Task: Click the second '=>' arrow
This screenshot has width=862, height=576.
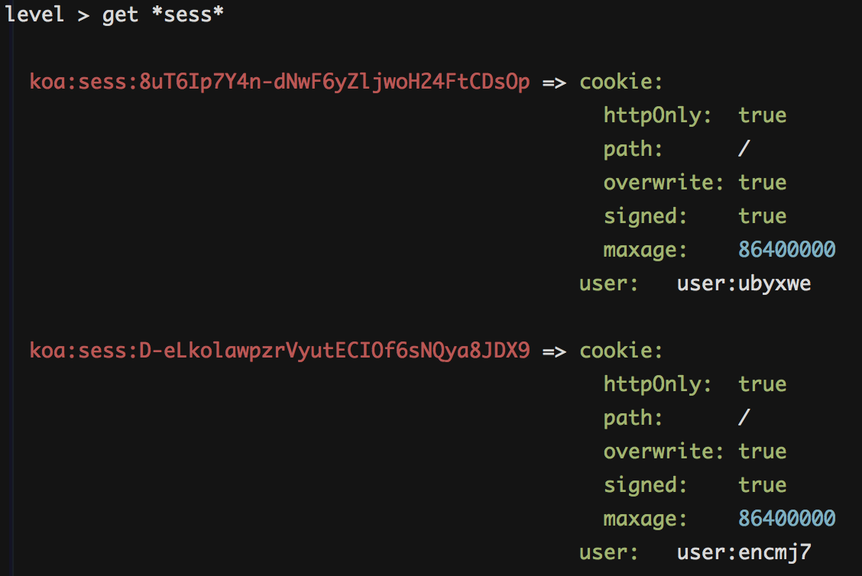Action: (x=554, y=351)
